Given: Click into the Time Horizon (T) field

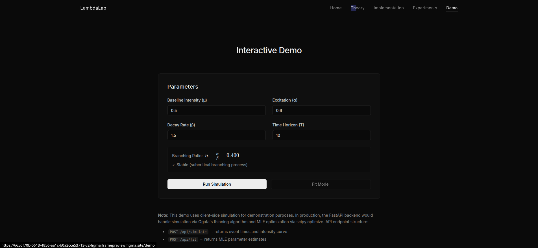Looking at the screenshot, I should [x=321, y=135].
